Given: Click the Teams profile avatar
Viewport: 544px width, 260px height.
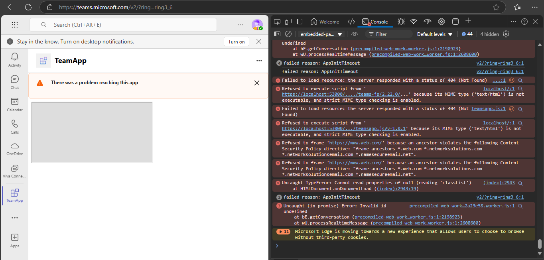Looking at the screenshot, I should [257, 25].
